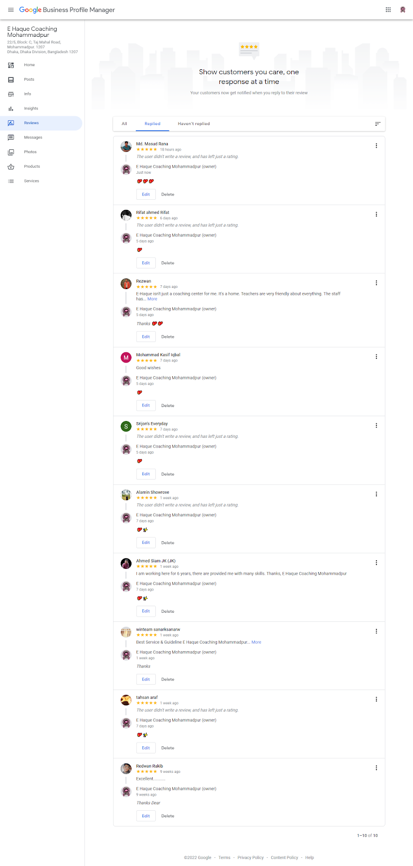The height and width of the screenshot is (866, 413).
Task: Open the review sort filter icon
Action: [378, 124]
